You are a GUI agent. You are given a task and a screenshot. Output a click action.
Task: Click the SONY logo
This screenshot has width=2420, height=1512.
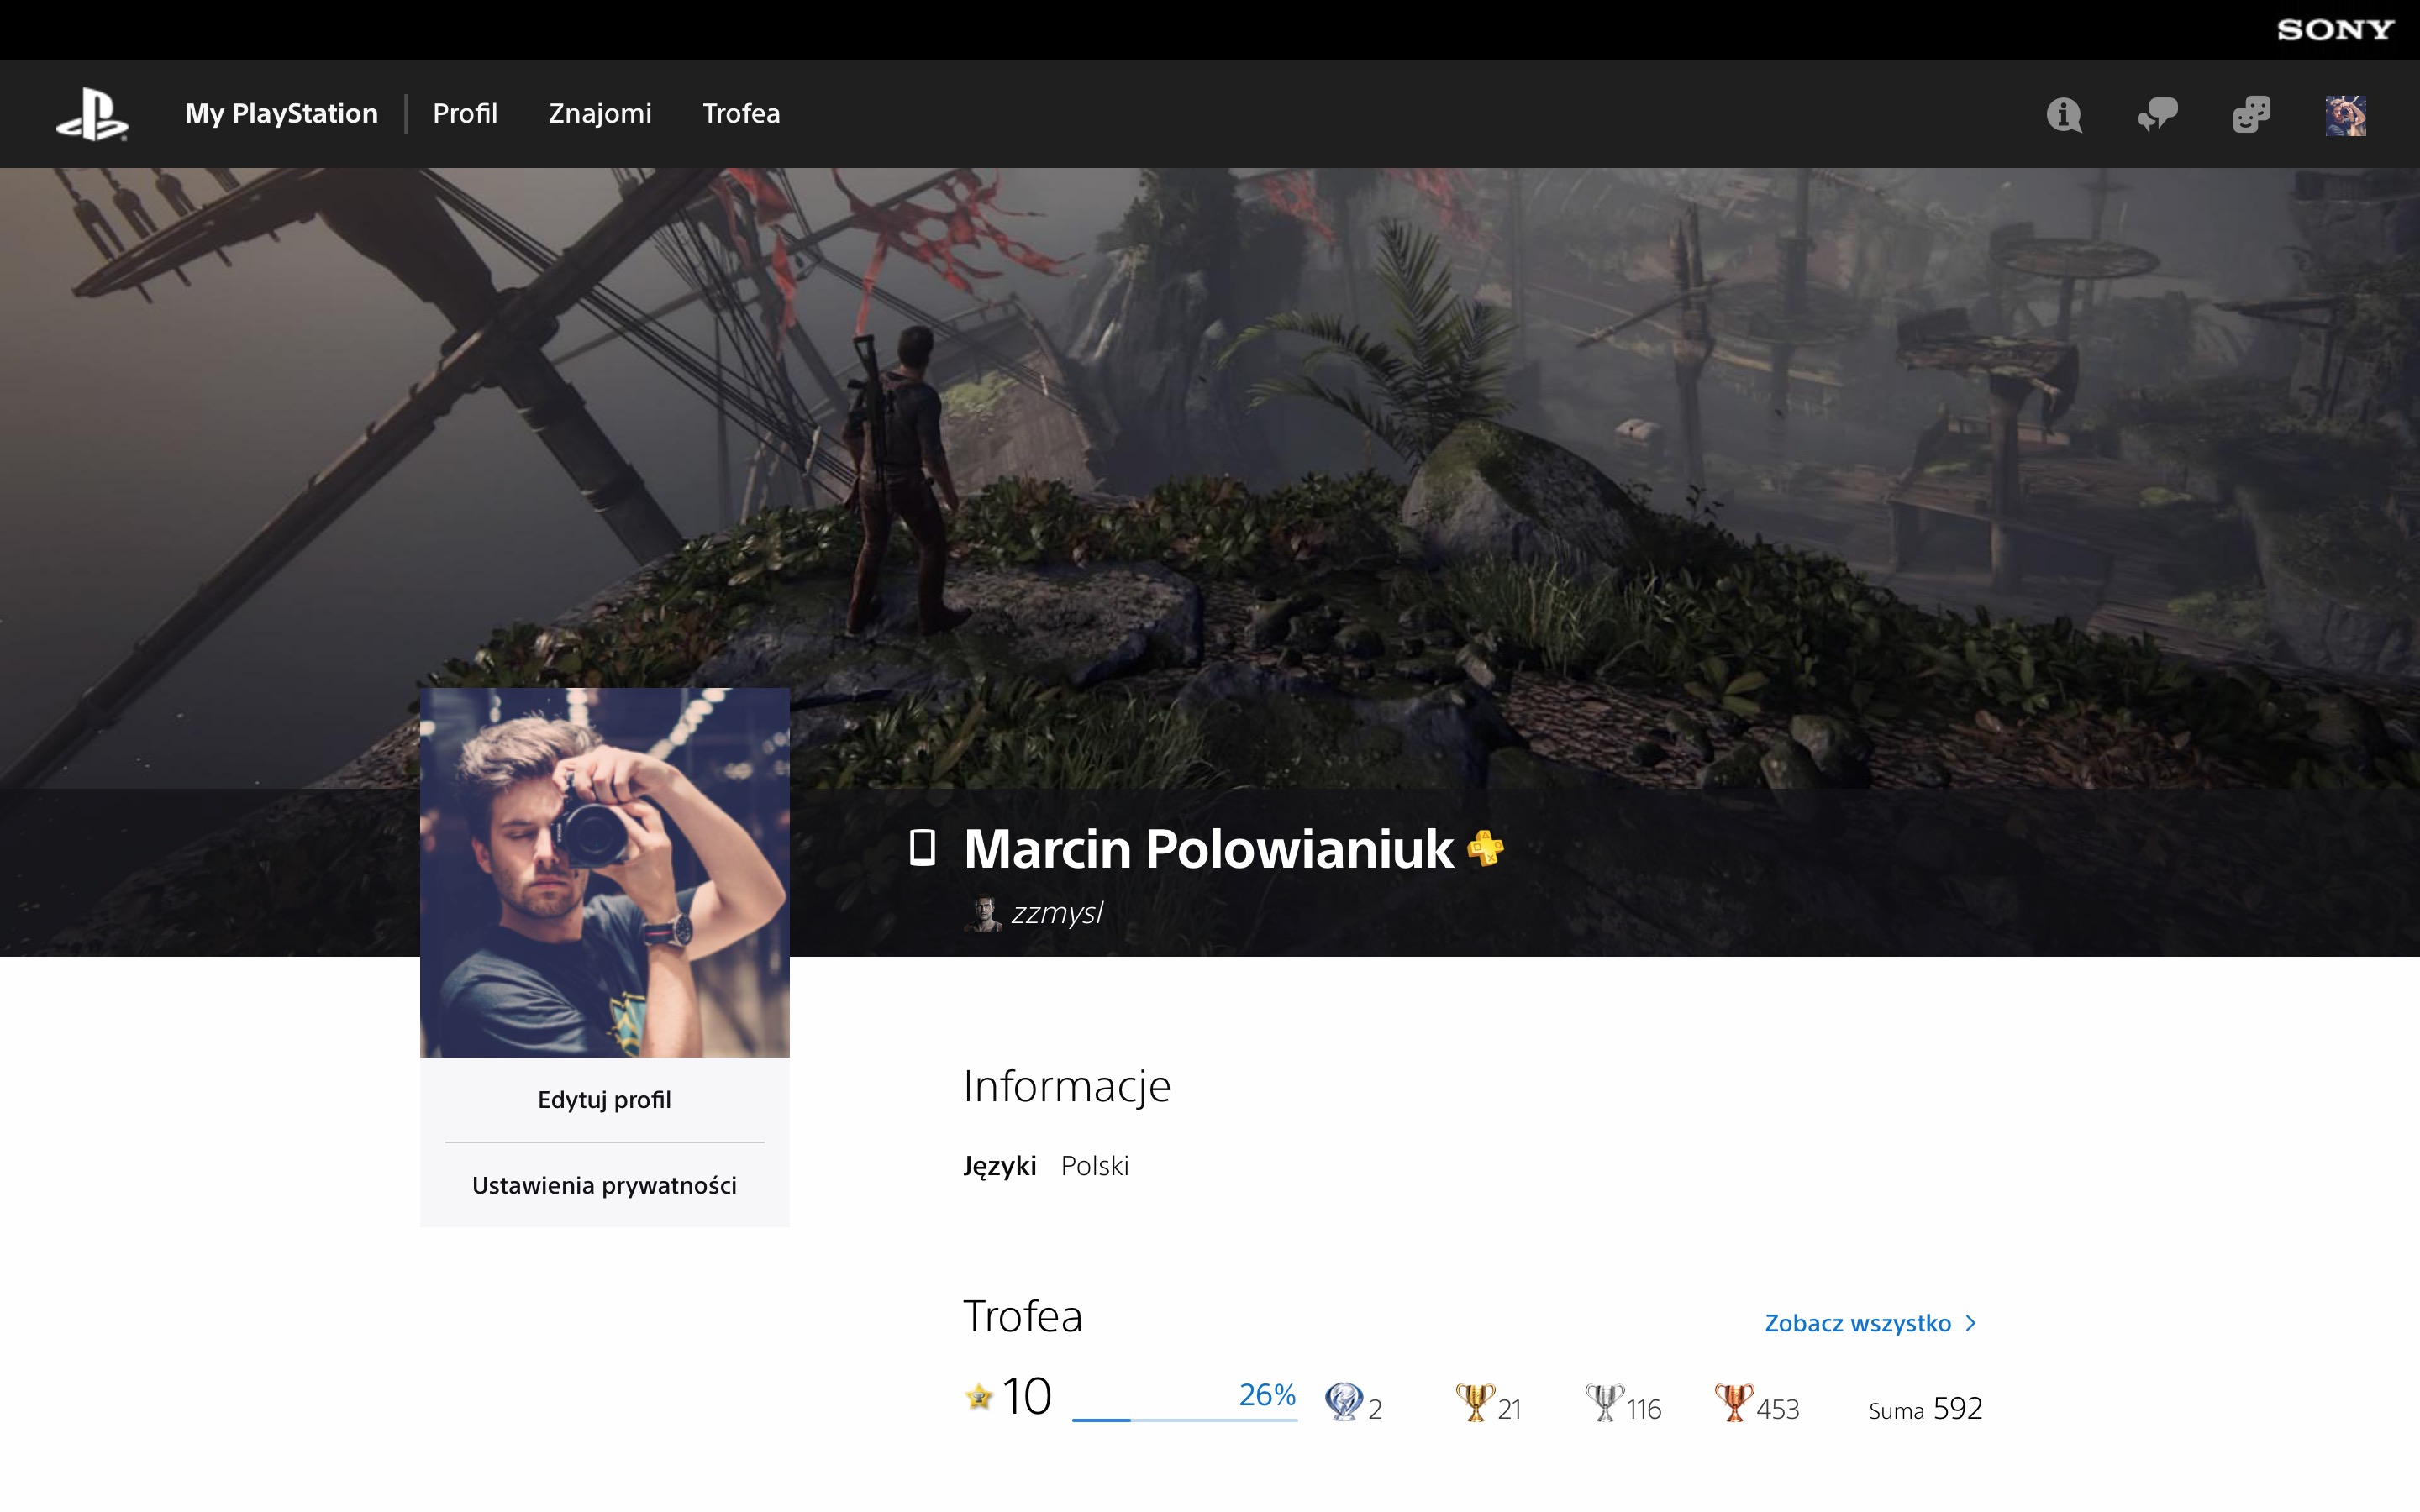coord(2335,30)
